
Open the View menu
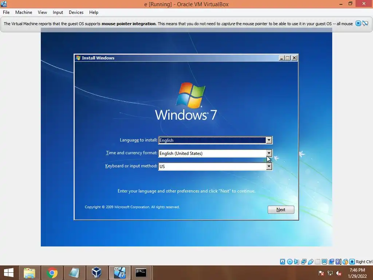click(42, 12)
